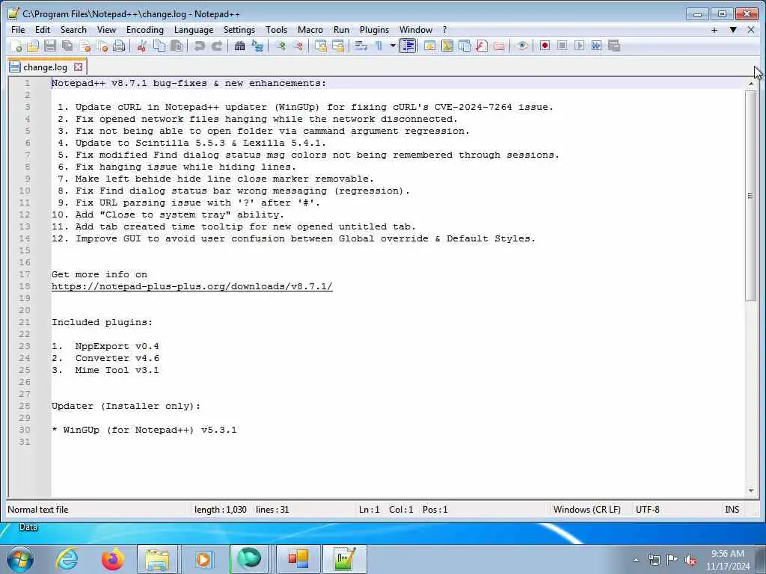This screenshot has width=766, height=574.
Task: Click the vertical scrollbar thumb
Action: pyautogui.click(x=751, y=196)
